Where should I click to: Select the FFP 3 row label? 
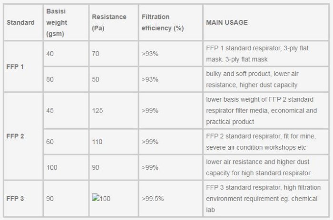[16, 199]
